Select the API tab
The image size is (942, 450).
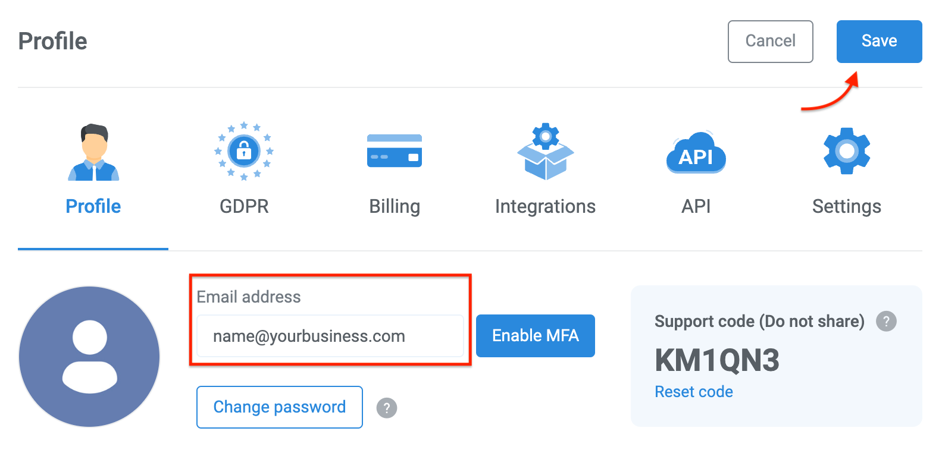(x=695, y=206)
